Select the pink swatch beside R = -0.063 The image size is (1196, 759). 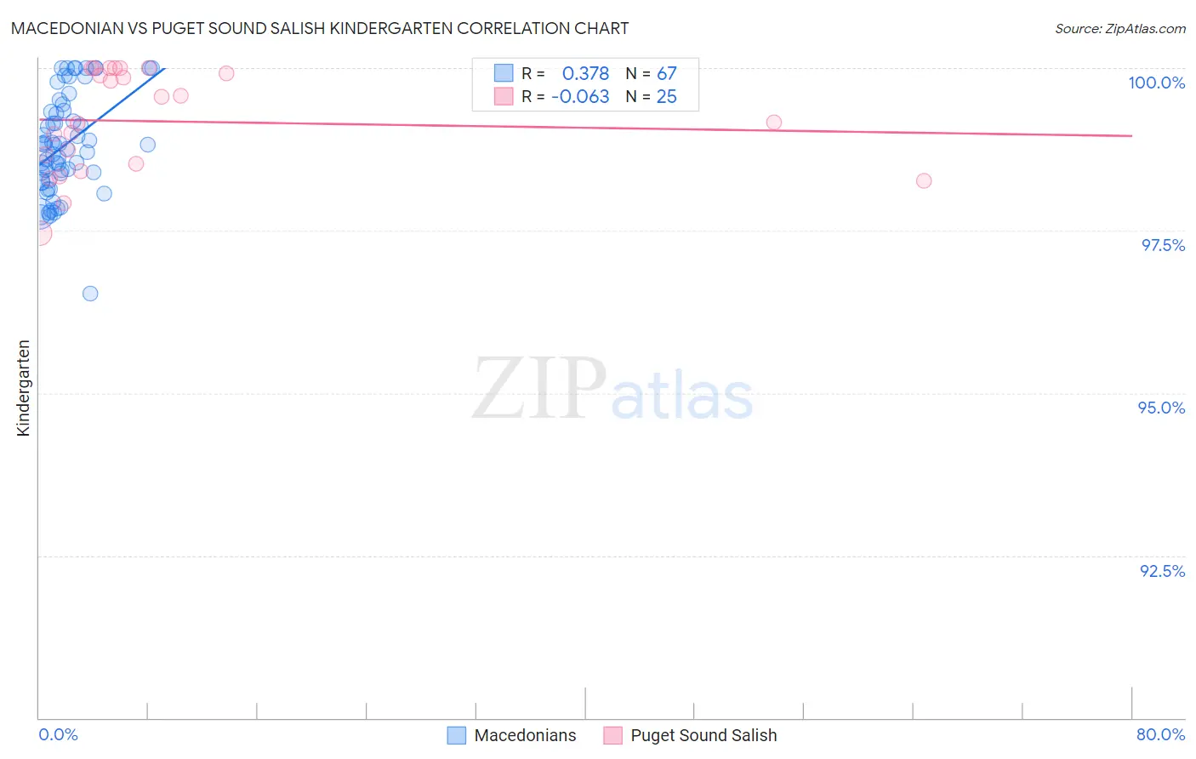504,97
